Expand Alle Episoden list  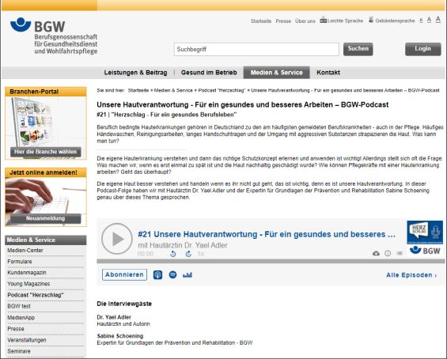[411, 275]
